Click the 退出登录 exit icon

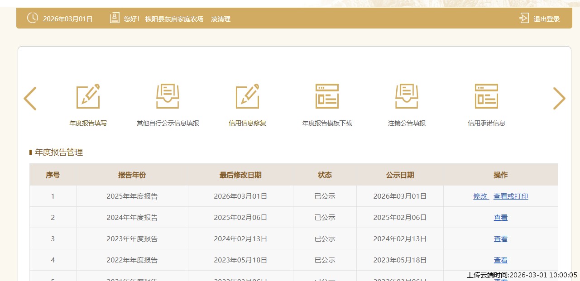pos(524,19)
